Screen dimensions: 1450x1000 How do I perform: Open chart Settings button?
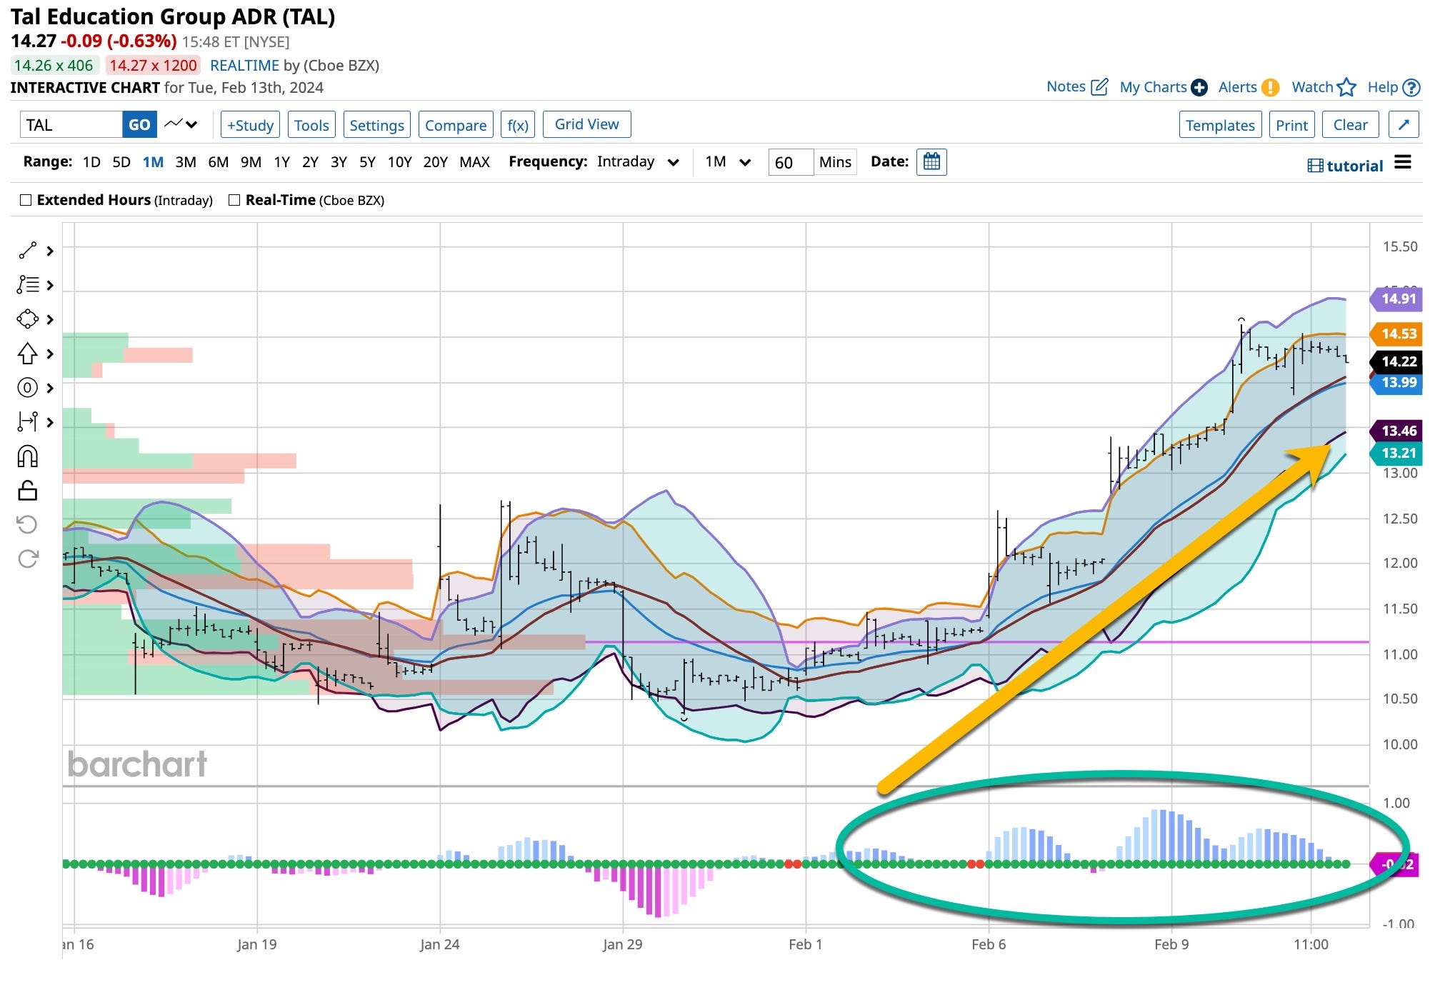pyautogui.click(x=376, y=125)
